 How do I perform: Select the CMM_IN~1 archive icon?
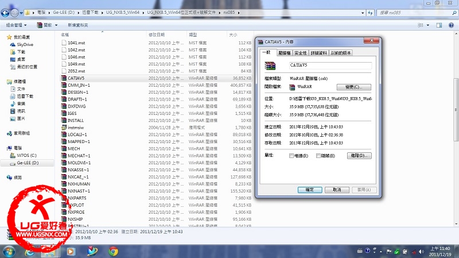64,85
